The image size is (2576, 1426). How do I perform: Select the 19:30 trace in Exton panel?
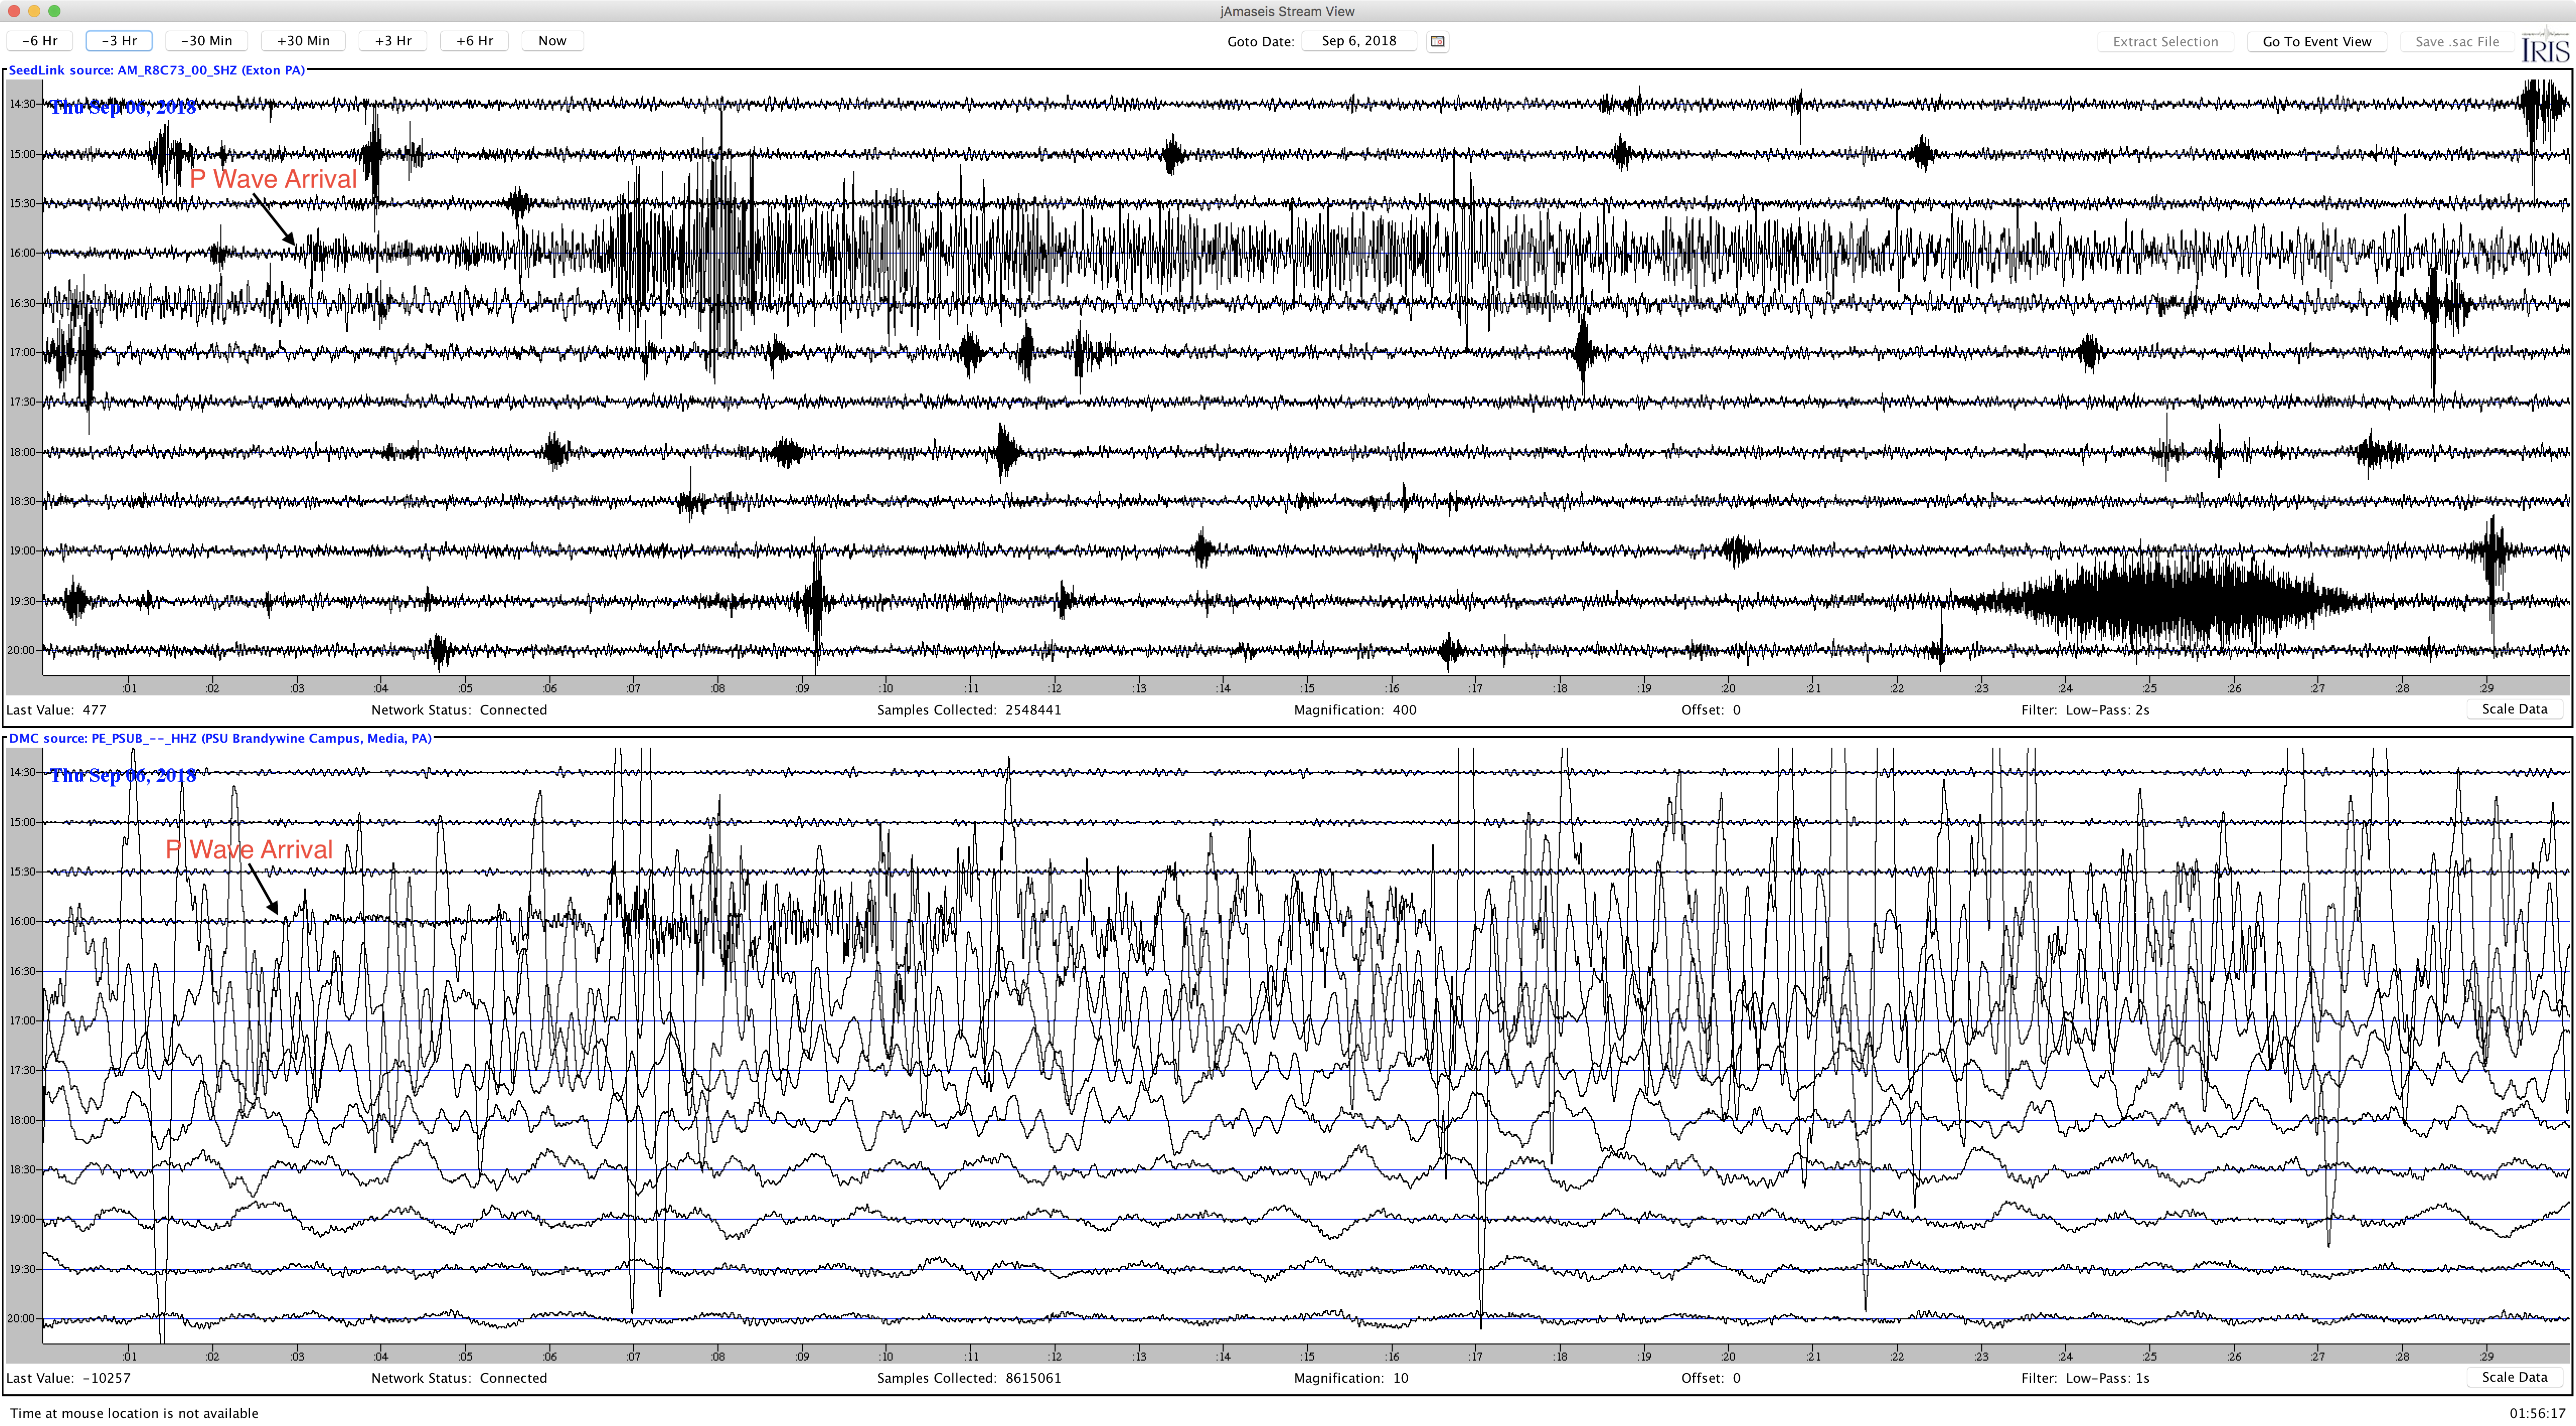point(1306,601)
